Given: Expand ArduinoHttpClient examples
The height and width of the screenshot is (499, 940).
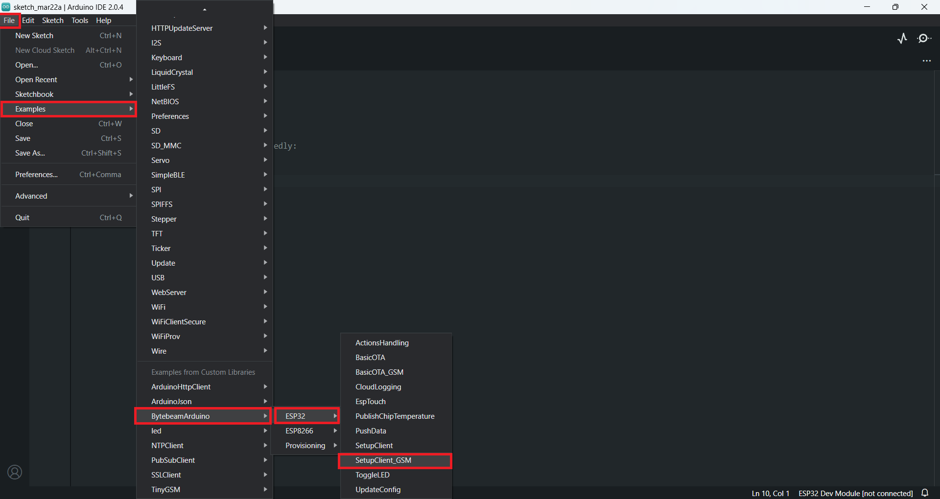Looking at the screenshot, I should (x=205, y=387).
